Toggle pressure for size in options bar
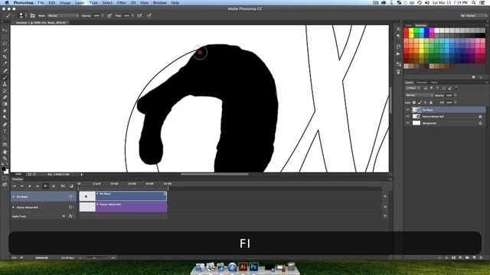Screen dimensions: 490x275 point(149,15)
